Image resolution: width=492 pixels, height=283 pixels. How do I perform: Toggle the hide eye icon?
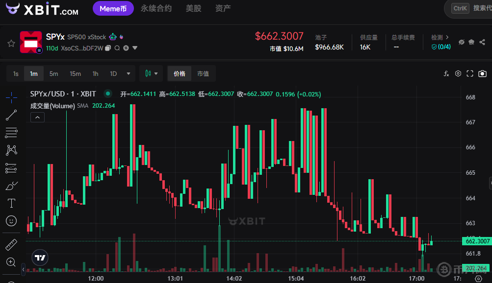[461, 42]
